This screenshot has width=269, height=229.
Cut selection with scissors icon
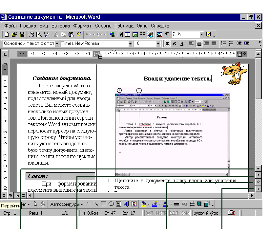click(56, 35)
